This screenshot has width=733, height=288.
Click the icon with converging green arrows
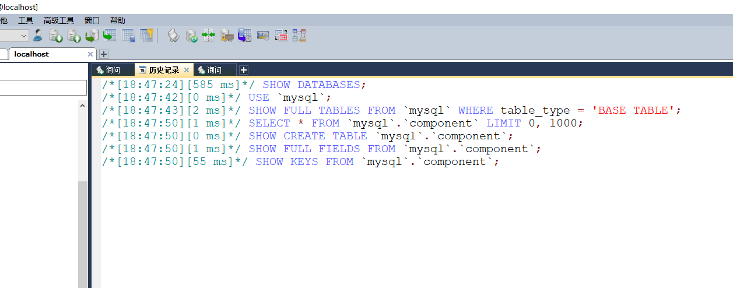click(x=209, y=36)
